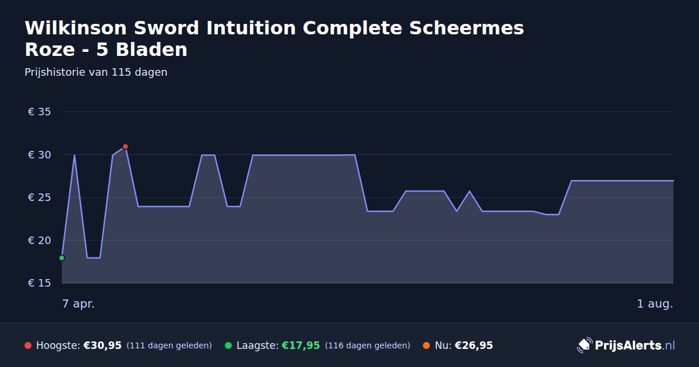Click the 111 dagen geleden note
The height and width of the screenshot is (367, 699).
click(169, 345)
